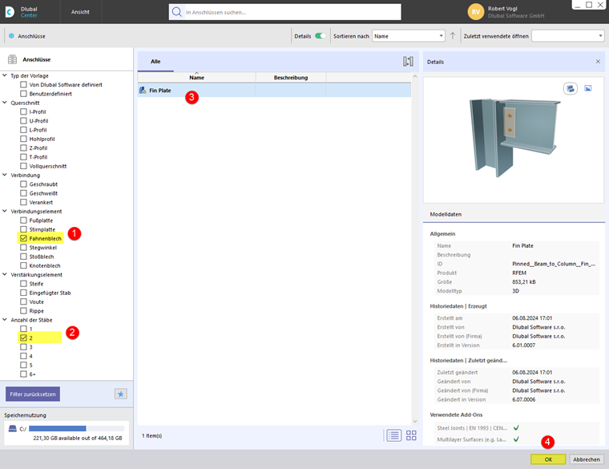Close the Details panel

(598, 62)
